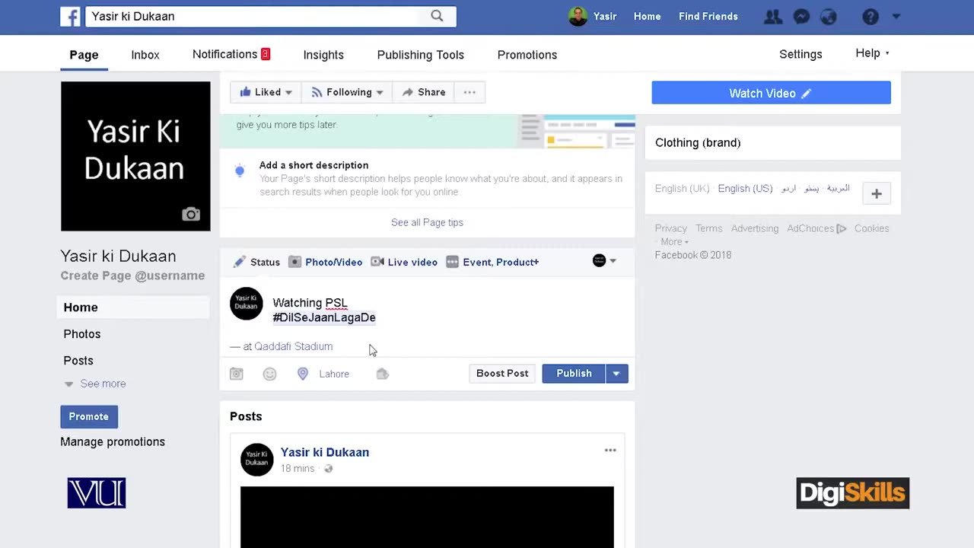Open the Insights tab
Viewport: 974px width, 548px height.
click(x=323, y=55)
